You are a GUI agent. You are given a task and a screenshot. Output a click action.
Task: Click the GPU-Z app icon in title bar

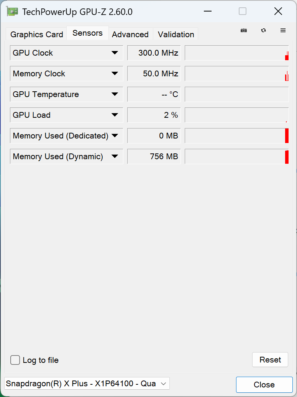click(x=13, y=12)
